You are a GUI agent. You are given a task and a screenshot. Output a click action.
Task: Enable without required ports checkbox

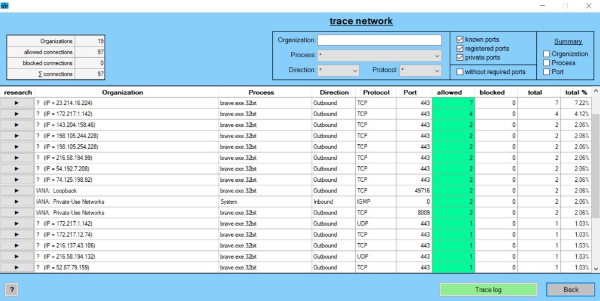tap(460, 72)
